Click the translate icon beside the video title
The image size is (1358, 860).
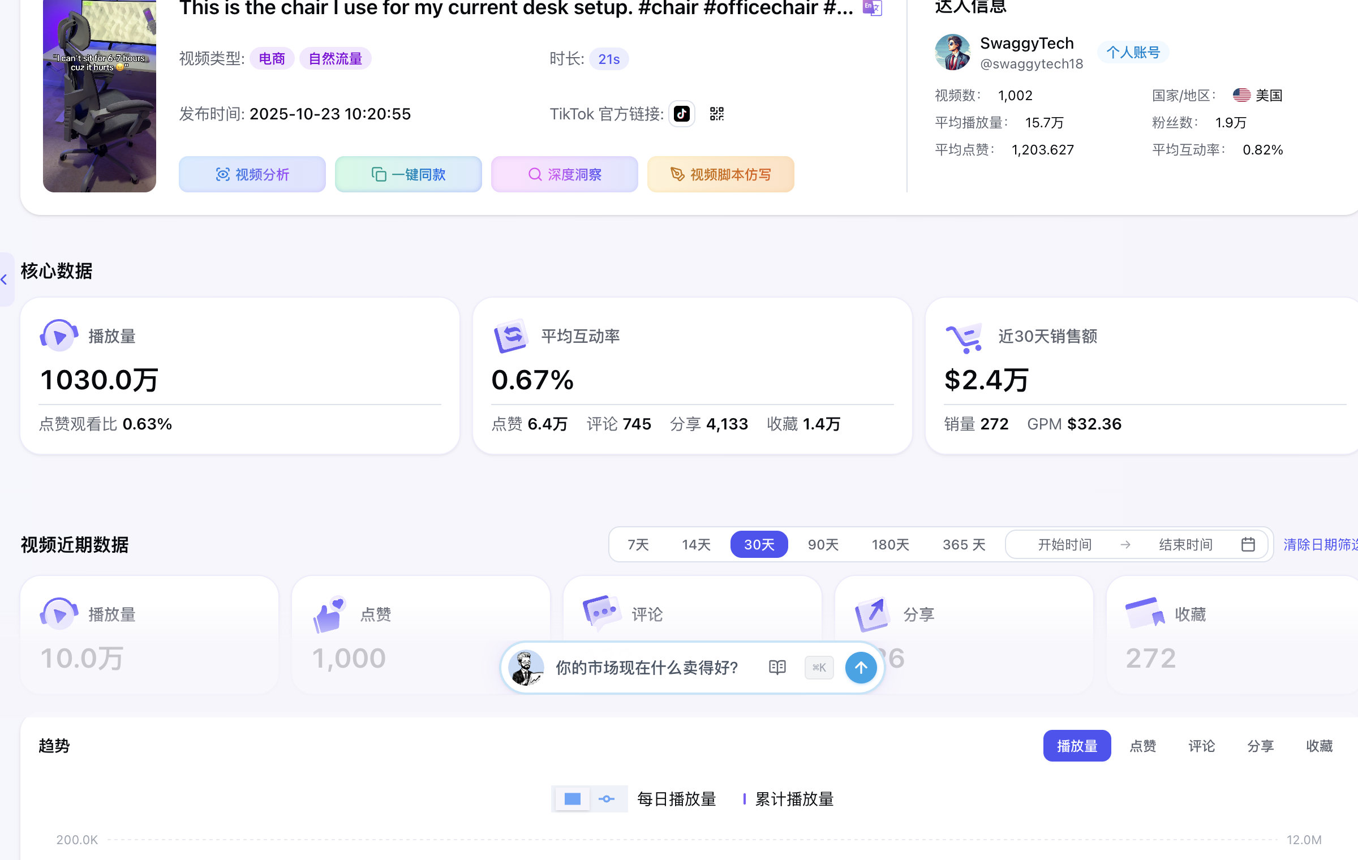pos(872,7)
